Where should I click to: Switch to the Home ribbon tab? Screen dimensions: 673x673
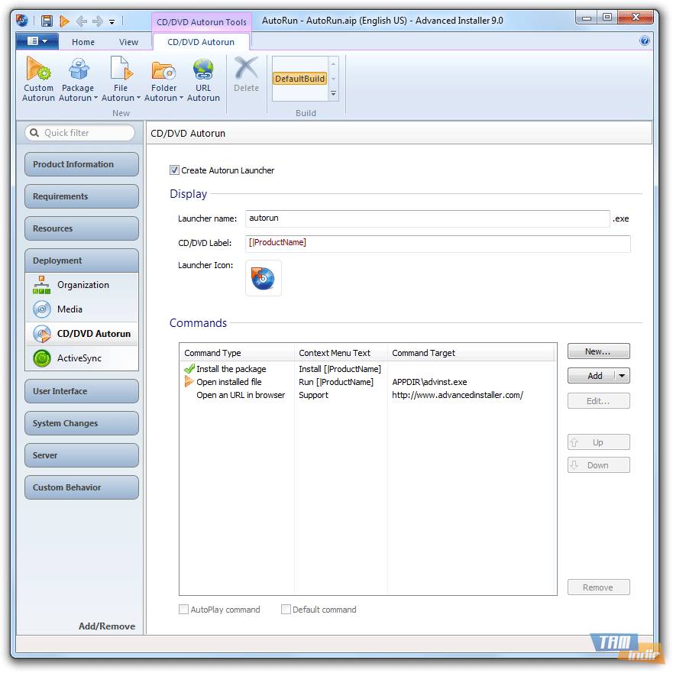coord(83,42)
